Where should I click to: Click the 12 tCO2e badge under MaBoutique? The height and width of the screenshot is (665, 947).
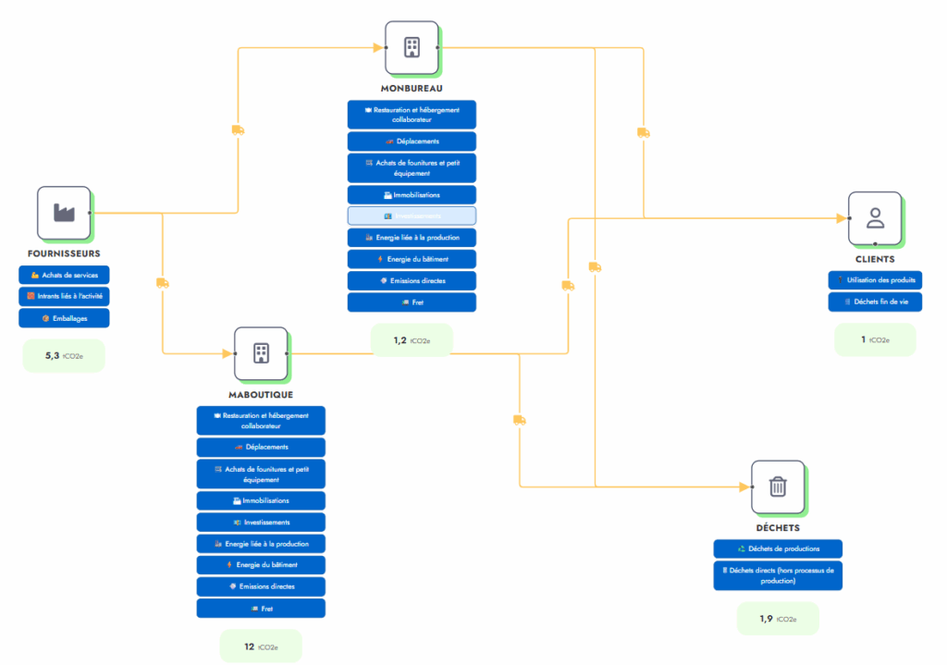point(261,647)
